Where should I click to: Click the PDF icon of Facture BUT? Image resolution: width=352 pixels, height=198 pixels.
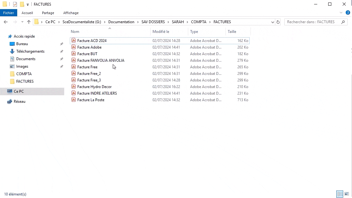tap(73, 54)
